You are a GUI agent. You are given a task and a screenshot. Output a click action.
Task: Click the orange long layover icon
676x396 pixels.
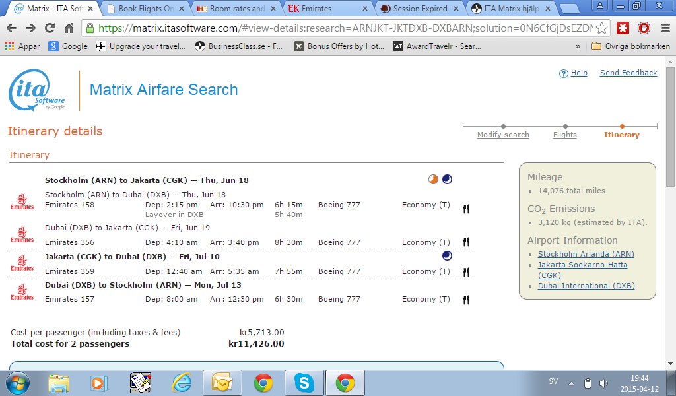[x=433, y=179]
